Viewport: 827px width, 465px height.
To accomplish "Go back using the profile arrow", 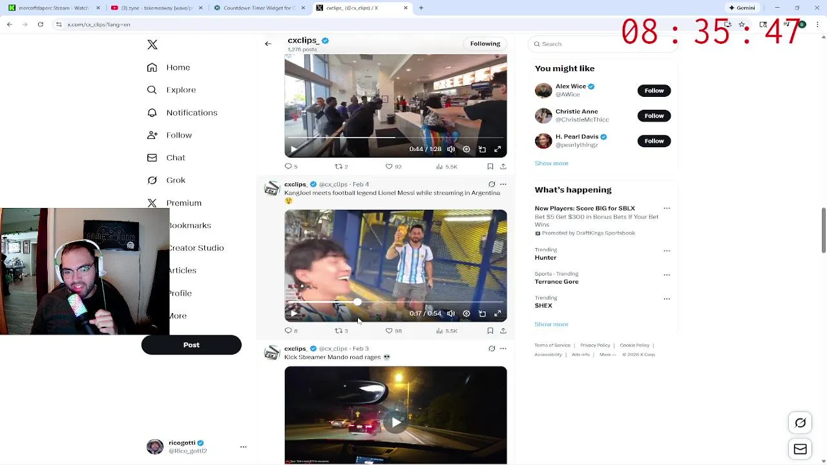I will 268,44.
